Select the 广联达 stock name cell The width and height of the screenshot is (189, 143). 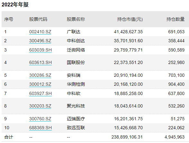pyautogui.click(x=74, y=32)
